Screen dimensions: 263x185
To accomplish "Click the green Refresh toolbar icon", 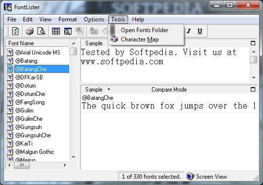I will [15, 31].
